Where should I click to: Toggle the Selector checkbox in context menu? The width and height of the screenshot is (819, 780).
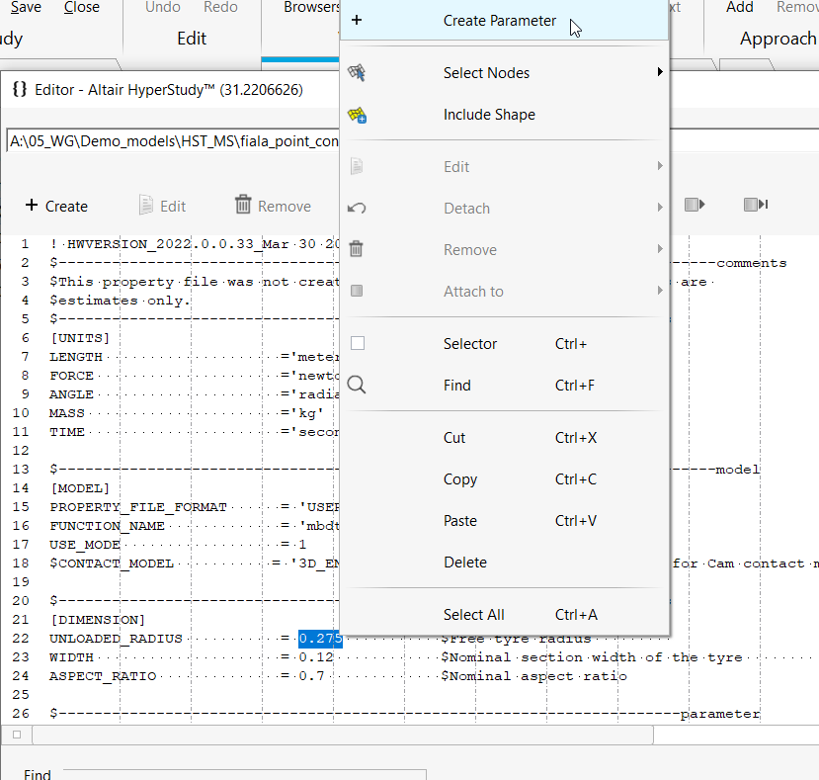pyautogui.click(x=358, y=343)
